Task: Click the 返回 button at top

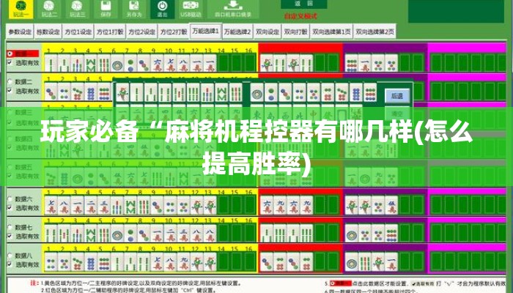Action: [304, 4]
